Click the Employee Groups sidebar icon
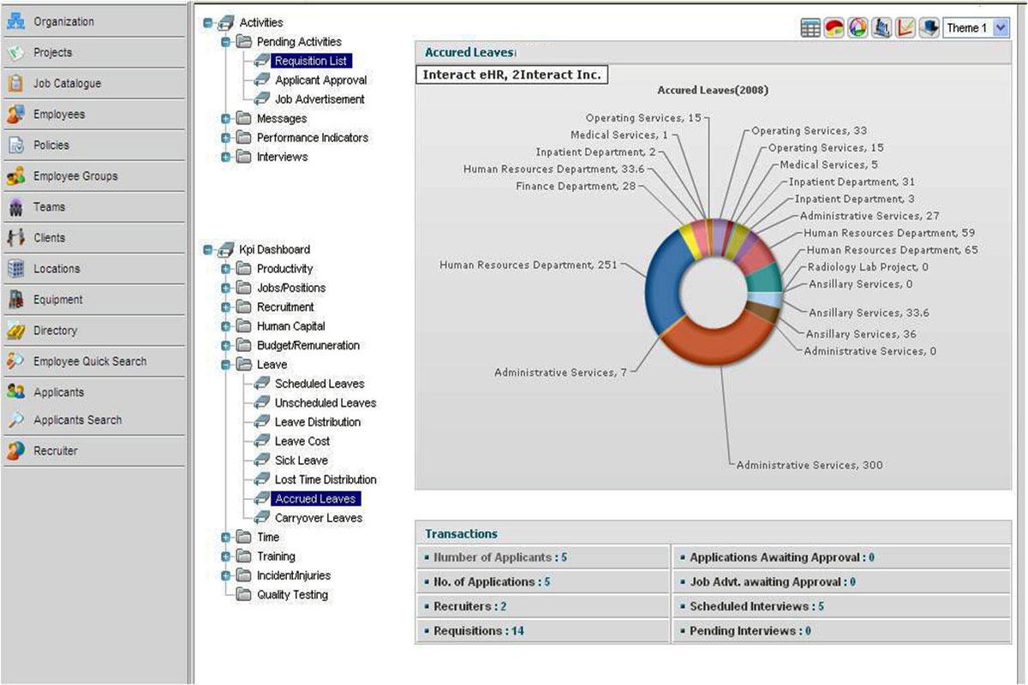 (x=15, y=176)
